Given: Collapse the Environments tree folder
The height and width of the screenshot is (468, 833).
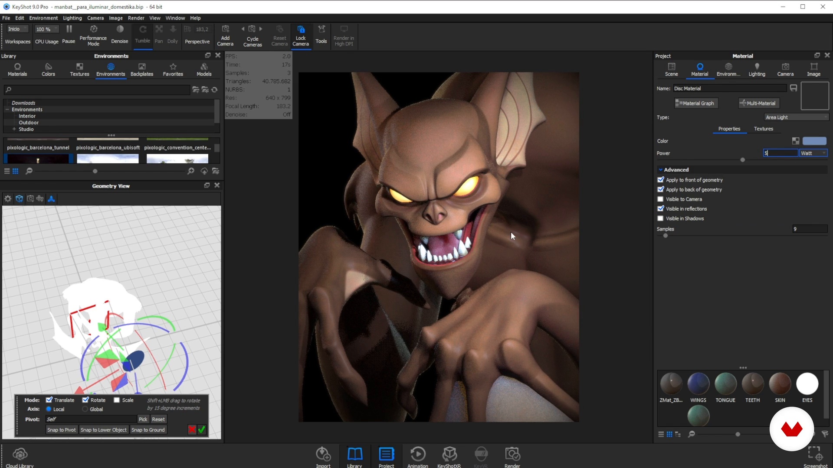Looking at the screenshot, I should coord(7,110).
